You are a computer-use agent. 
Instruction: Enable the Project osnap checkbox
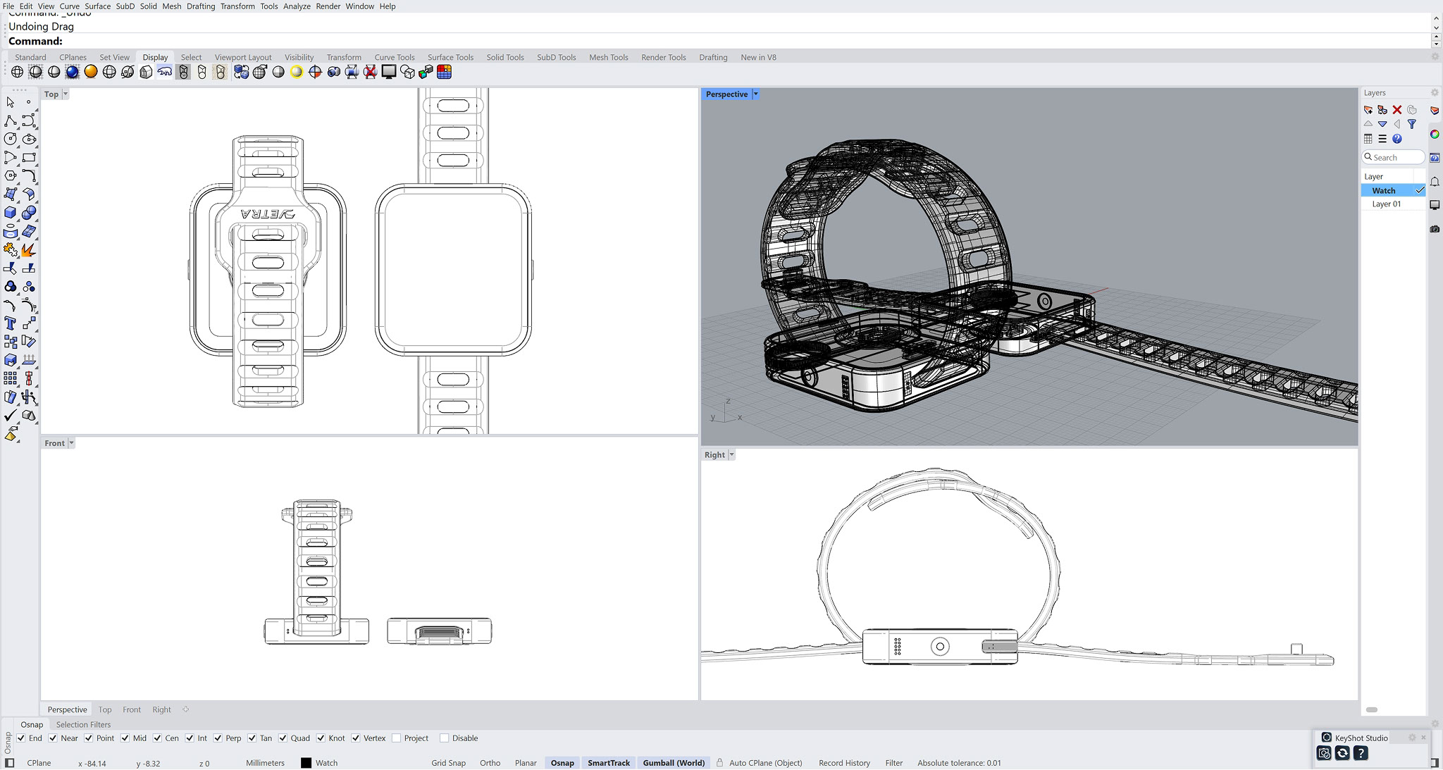[397, 738]
